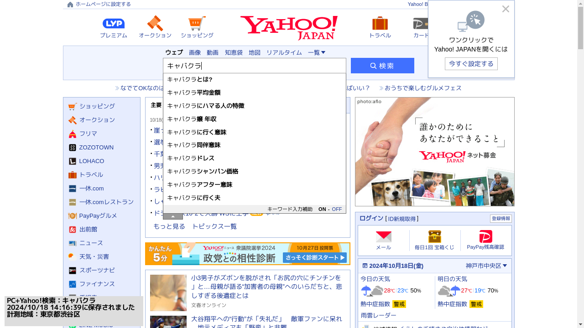Click the Yahoo! JAPAN logo
The image size is (584, 328).
[x=289, y=28]
